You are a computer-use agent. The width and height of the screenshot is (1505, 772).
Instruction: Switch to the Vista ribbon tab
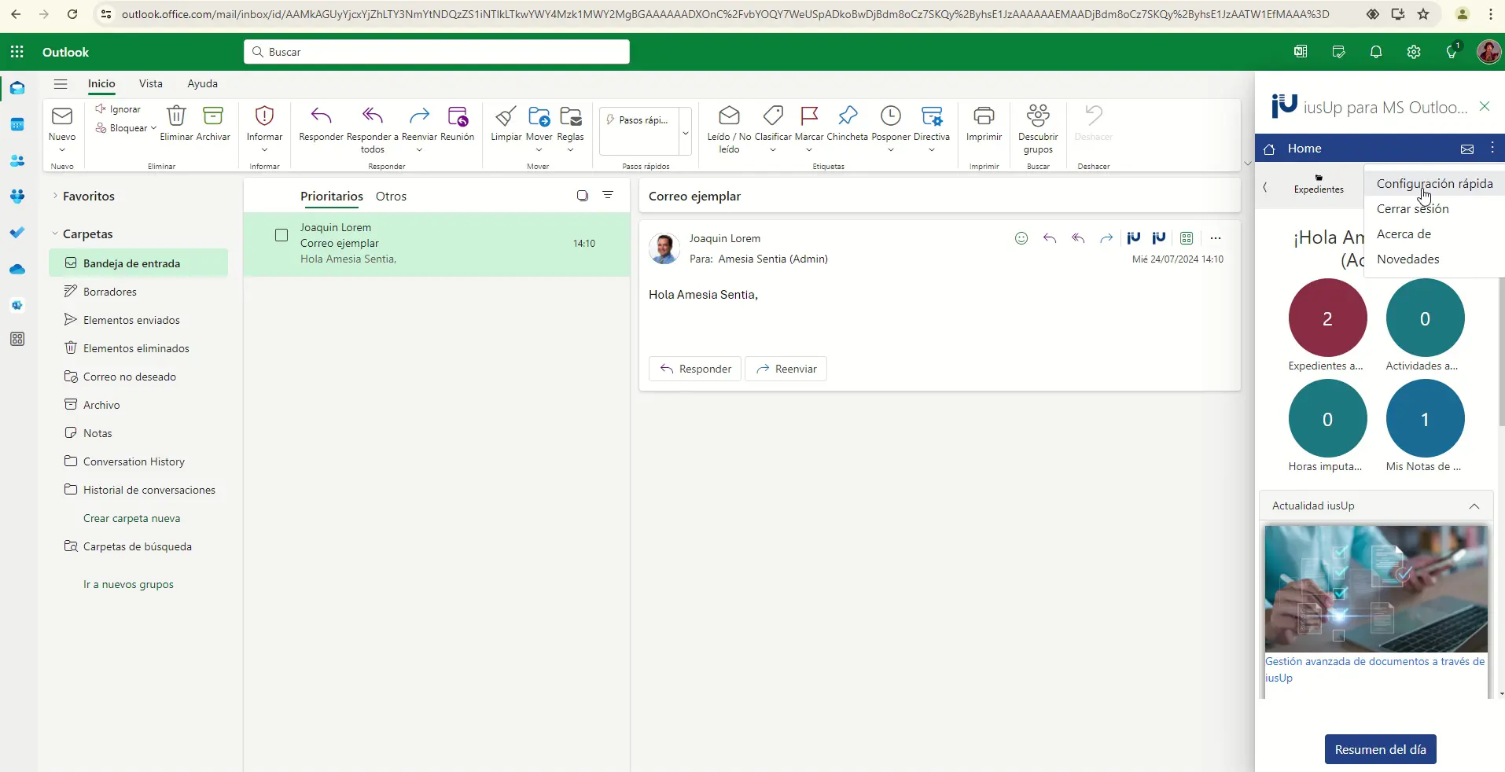[150, 83]
